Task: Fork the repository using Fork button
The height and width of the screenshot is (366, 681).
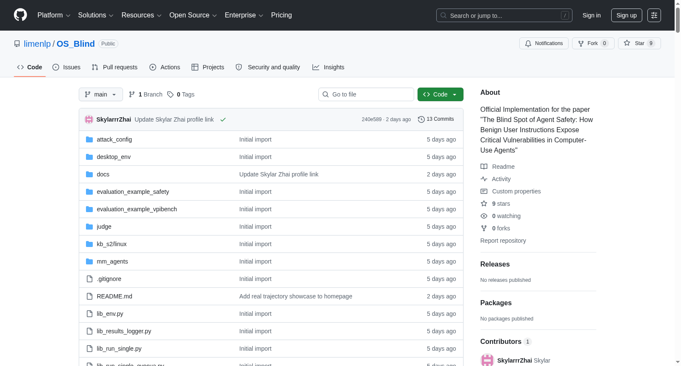Action: (x=593, y=43)
